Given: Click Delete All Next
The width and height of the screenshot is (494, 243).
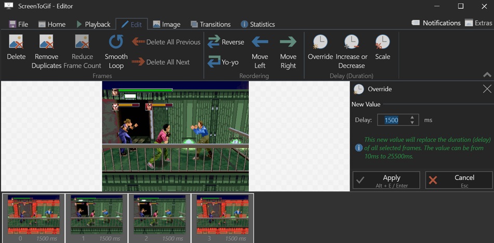Looking at the screenshot, I should [161, 62].
